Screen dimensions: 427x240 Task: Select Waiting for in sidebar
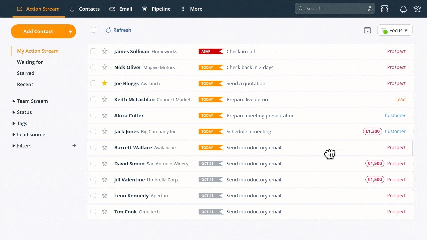point(30,62)
